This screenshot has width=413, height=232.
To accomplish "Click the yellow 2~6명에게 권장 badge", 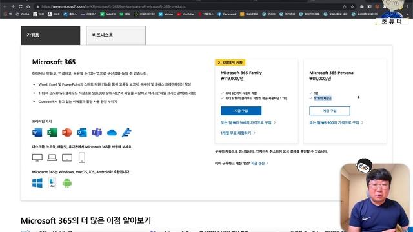I will point(230,63).
